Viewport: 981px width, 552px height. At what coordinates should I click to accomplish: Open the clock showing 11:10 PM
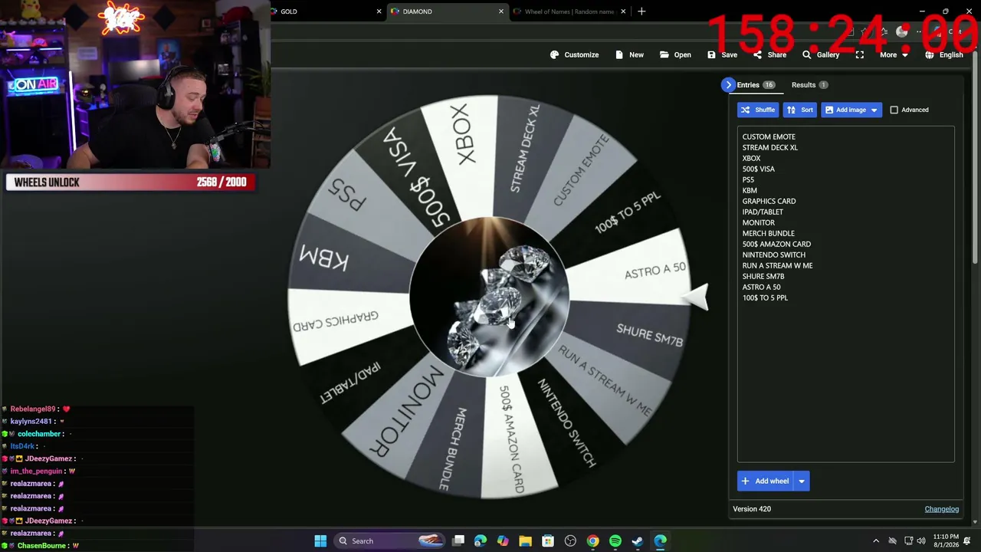(x=946, y=541)
